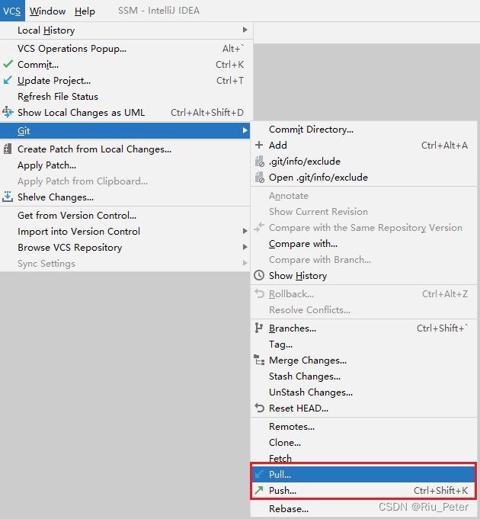Image resolution: width=480 pixels, height=519 pixels.
Task: Click the compare icon beside Same Repository Version
Action: [259, 227]
